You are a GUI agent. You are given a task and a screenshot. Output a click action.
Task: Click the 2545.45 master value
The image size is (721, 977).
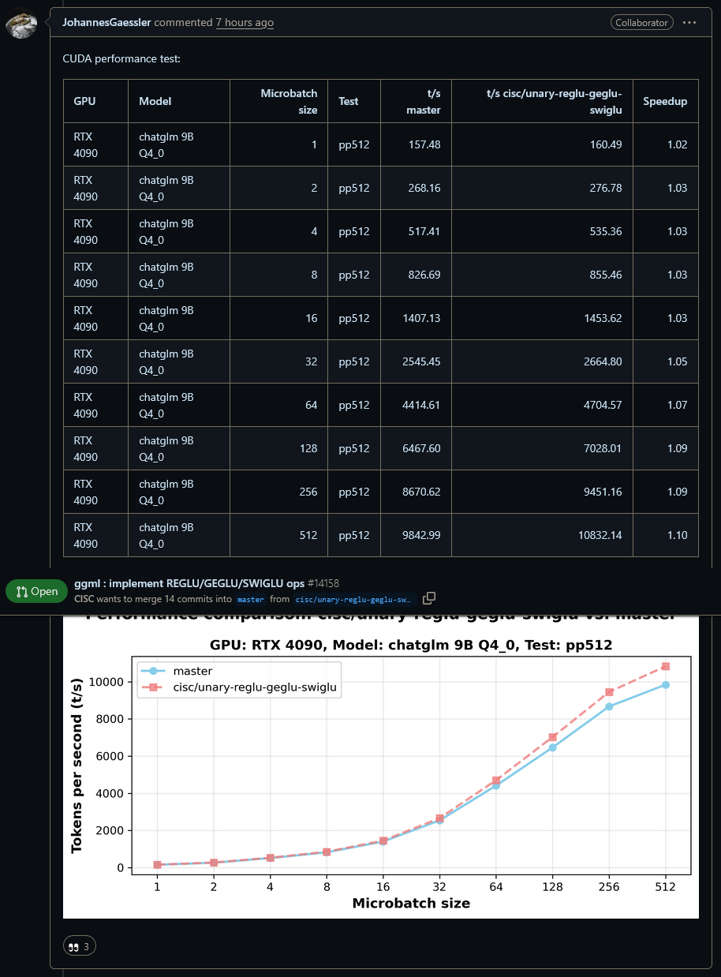pyautogui.click(x=422, y=361)
